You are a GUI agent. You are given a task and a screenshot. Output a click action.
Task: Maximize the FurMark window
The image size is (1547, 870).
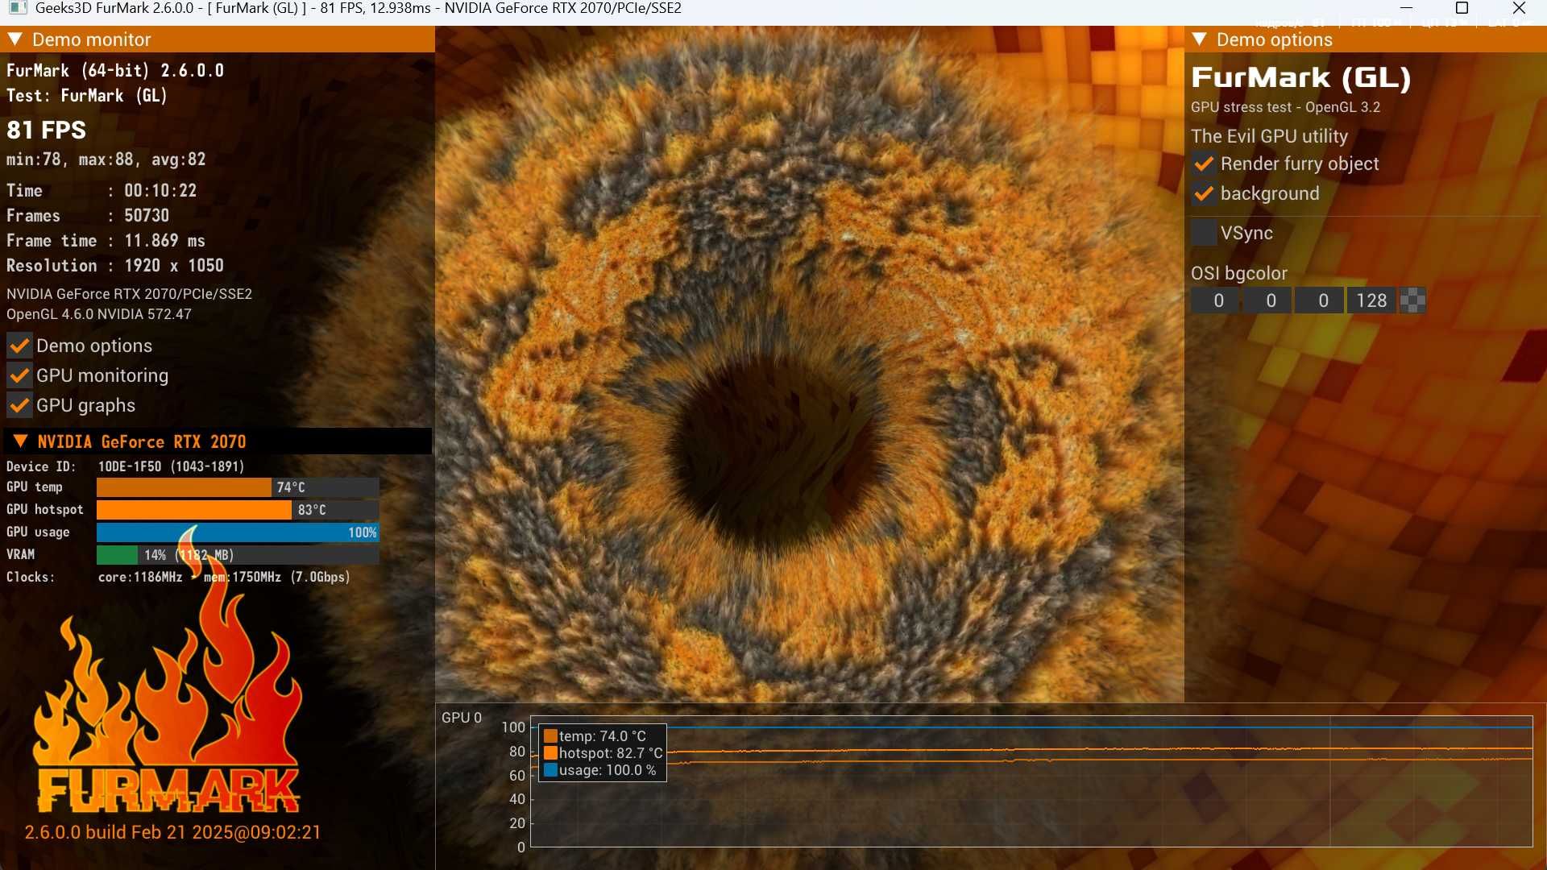1462,8
